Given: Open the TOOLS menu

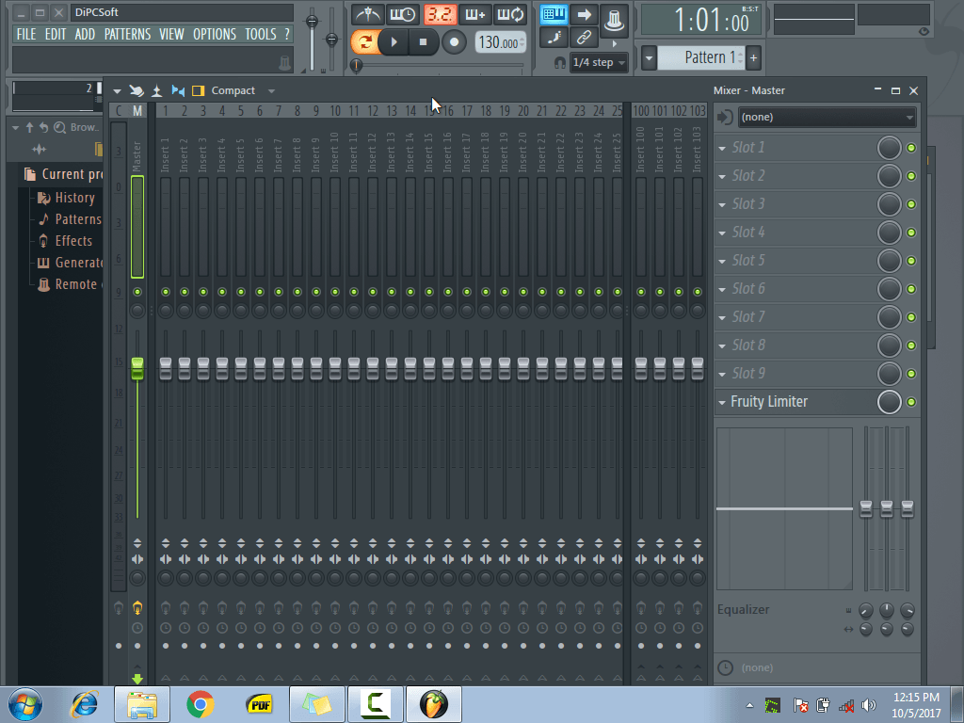Looking at the screenshot, I should [x=261, y=34].
